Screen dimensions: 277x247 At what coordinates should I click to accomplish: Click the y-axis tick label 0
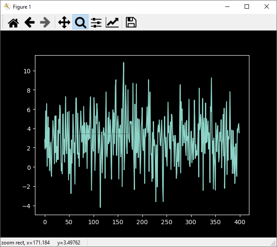[29, 167]
